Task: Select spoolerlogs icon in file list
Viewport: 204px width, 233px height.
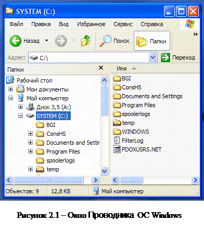Action: click(117, 114)
